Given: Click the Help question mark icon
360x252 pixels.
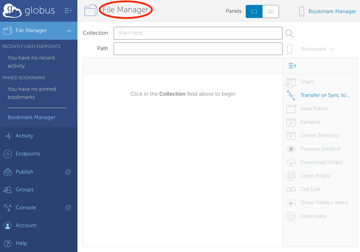Looking at the screenshot, I should click(x=8, y=243).
